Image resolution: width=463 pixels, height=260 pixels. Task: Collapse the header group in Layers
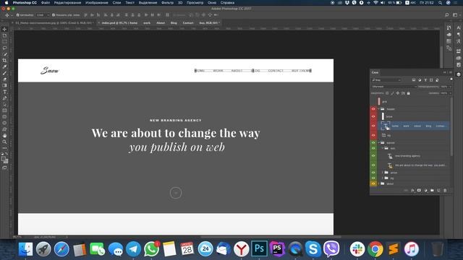[x=379, y=109]
